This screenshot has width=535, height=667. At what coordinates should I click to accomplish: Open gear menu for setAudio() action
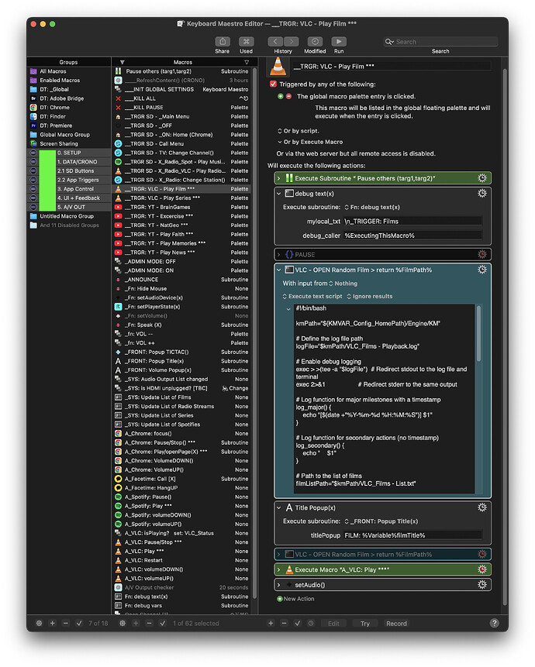pyautogui.click(x=481, y=584)
